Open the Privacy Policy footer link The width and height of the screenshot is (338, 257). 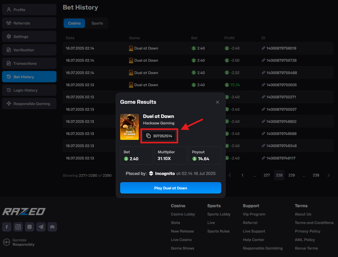[307, 231]
